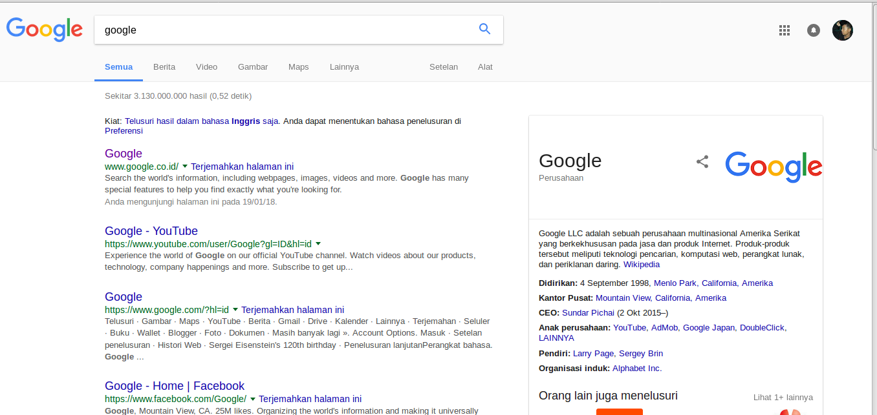This screenshot has width=877, height=415.
Task: Open Setelan search settings
Action: [444, 67]
